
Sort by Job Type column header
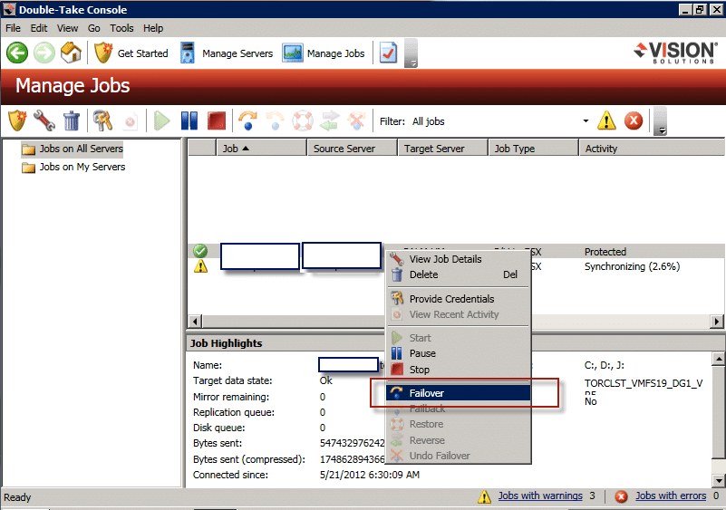pos(534,148)
